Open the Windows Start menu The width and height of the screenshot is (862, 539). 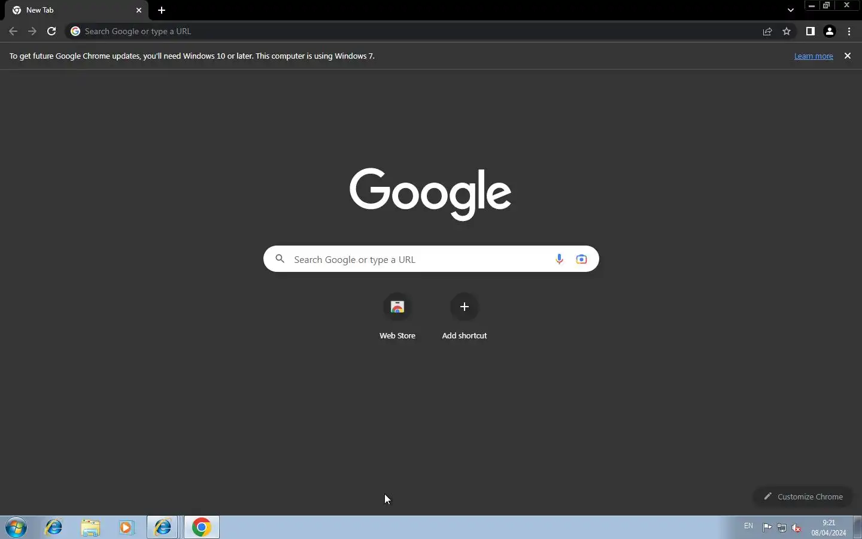(16, 528)
